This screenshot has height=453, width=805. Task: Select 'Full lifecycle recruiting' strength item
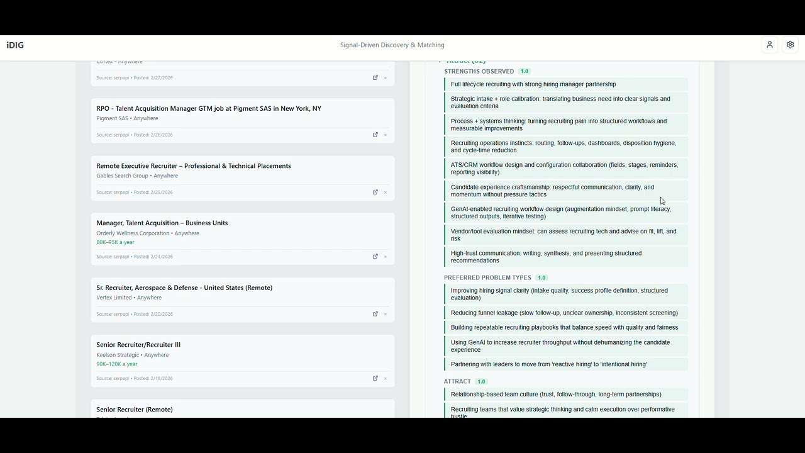pyautogui.click(x=566, y=84)
